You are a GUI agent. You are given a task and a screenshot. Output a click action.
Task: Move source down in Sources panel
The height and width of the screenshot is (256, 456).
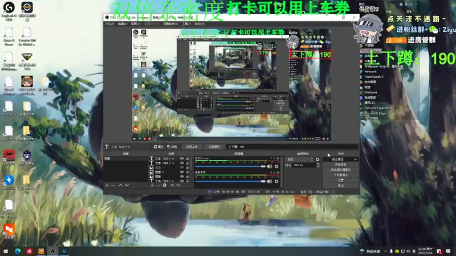(x=178, y=185)
